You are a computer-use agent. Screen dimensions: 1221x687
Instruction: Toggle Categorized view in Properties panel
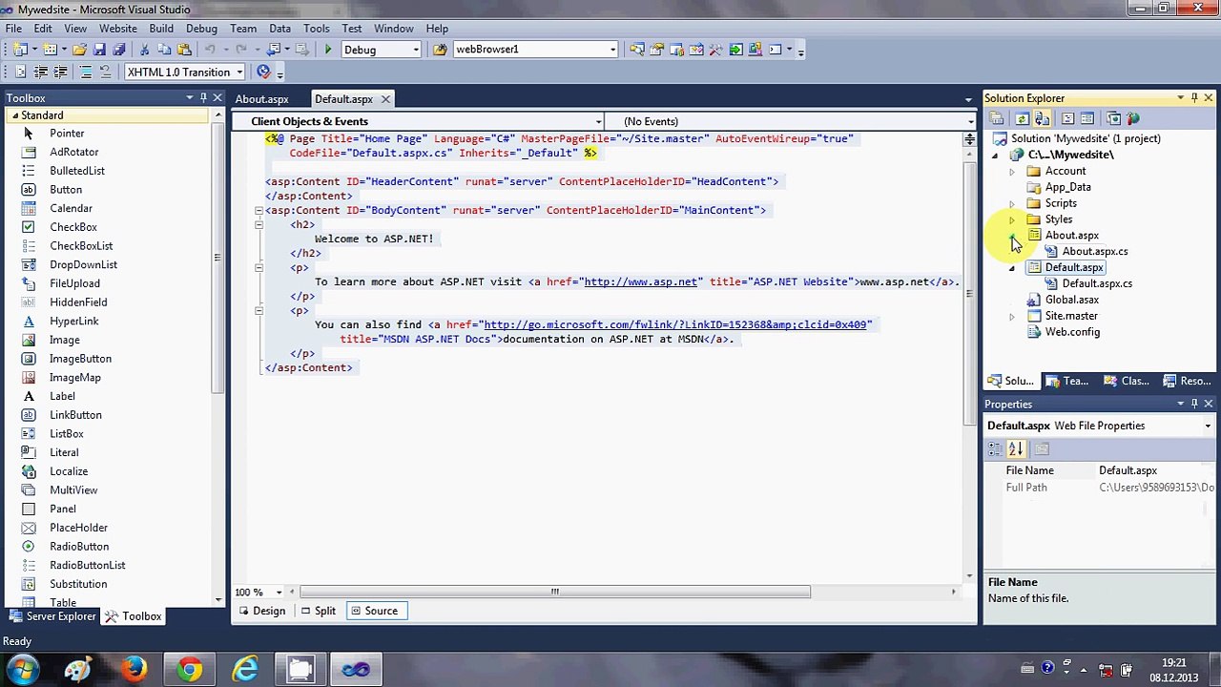click(996, 449)
